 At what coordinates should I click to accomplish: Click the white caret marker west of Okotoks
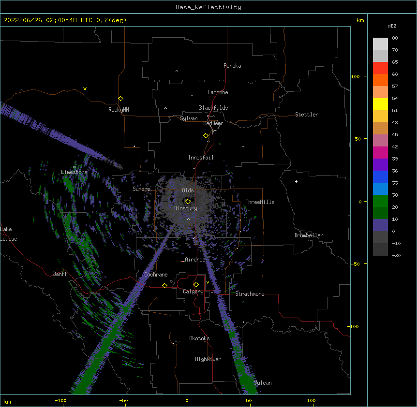(x=176, y=342)
